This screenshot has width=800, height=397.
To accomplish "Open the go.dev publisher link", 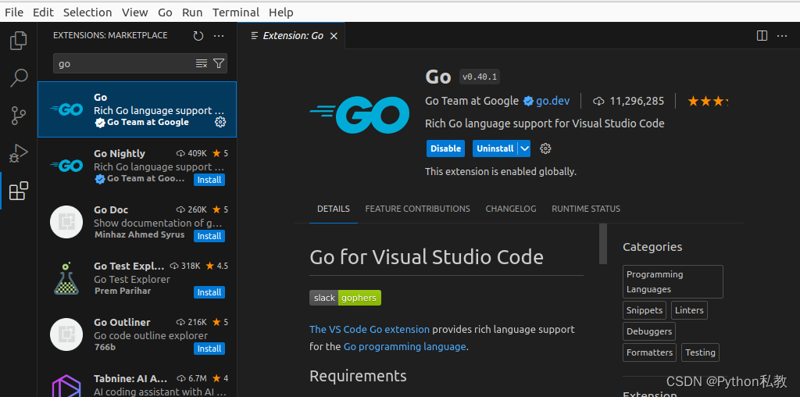I will pyautogui.click(x=552, y=101).
